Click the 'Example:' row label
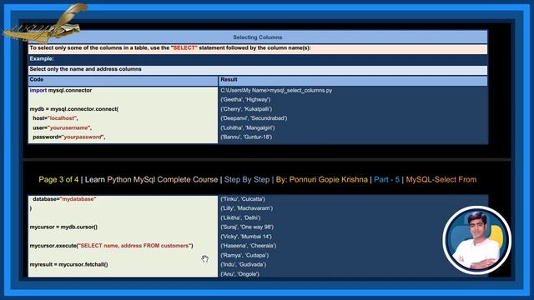534x300 pixels. (42, 58)
